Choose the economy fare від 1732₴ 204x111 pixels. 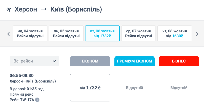(90, 88)
